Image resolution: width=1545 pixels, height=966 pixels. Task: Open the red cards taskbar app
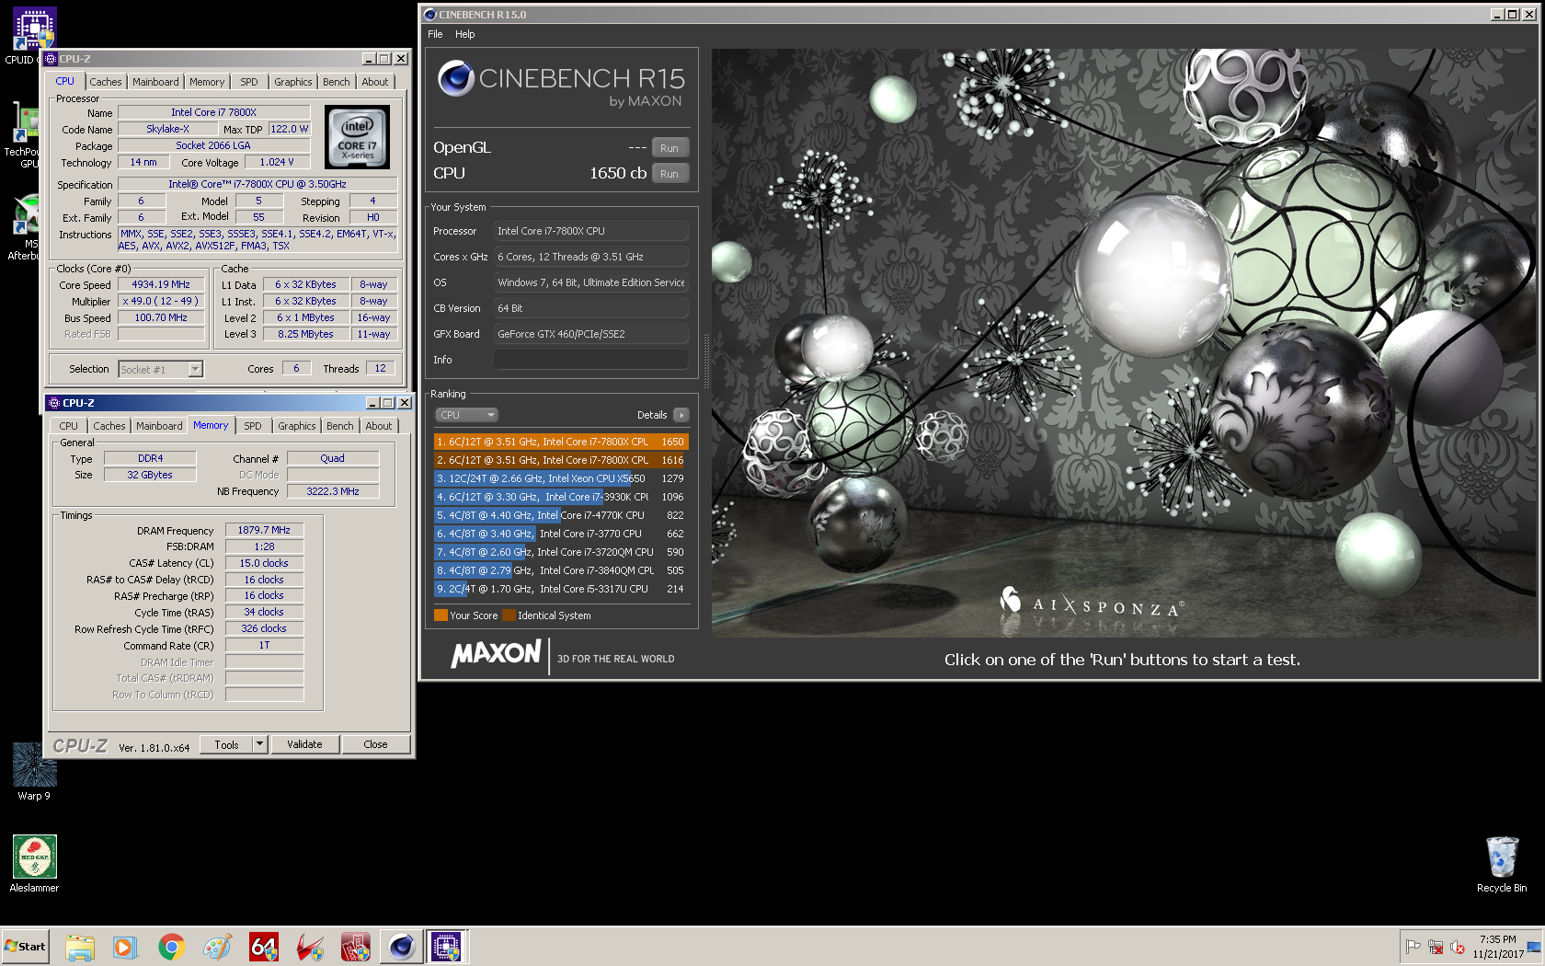point(356,947)
